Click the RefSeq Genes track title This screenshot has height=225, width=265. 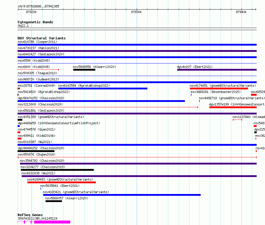[30, 215]
